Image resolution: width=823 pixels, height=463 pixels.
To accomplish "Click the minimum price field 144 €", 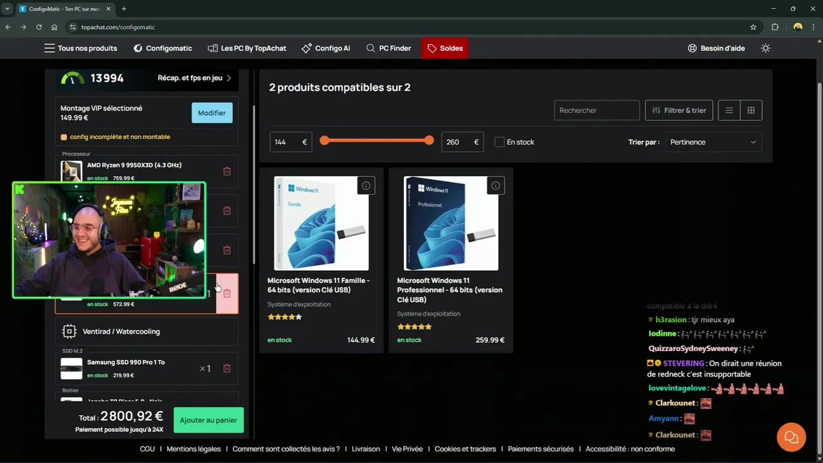I will coord(291,142).
